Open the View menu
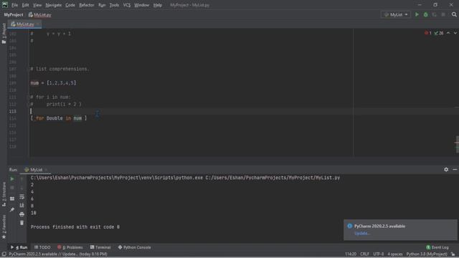Image resolution: width=459 pixels, height=258 pixels. pyautogui.click(x=37, y=5)
